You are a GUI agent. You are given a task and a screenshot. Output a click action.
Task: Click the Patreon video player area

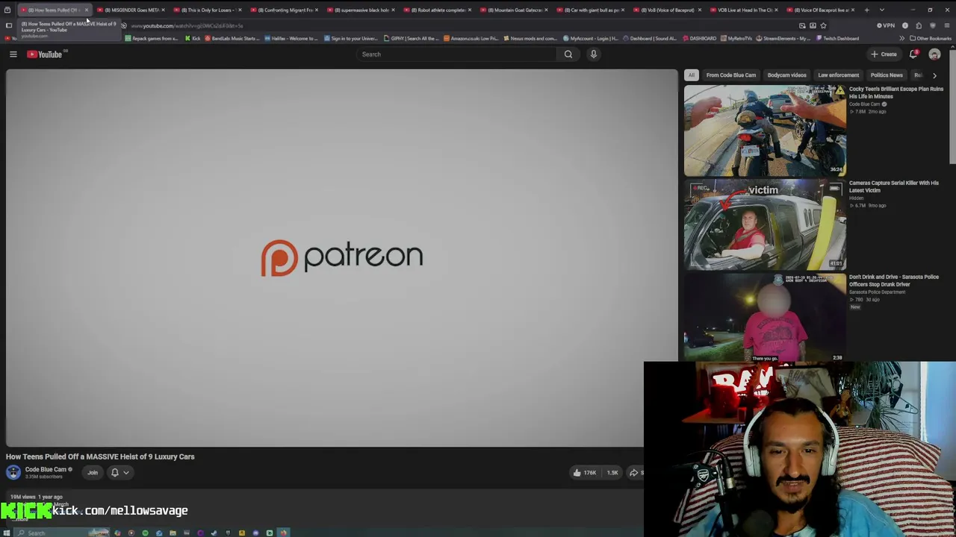(341, 258)
